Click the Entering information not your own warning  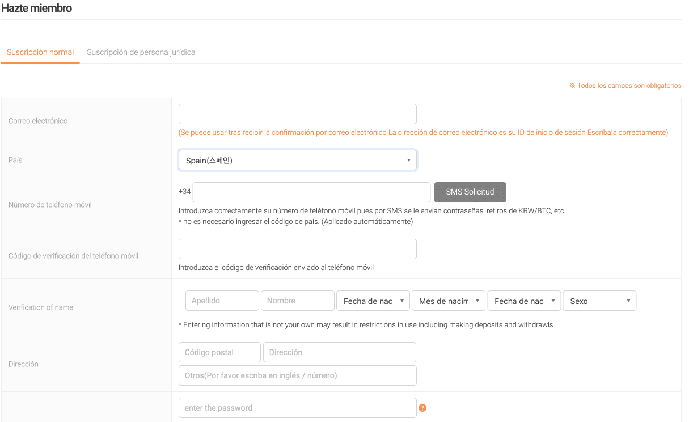(366, 325)
